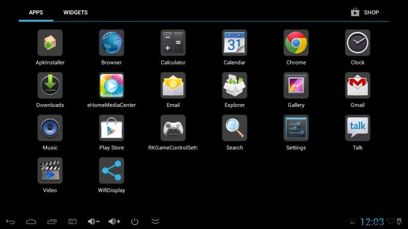This screenshot has height=229, width=408.
Task: Switch to the APPS tab
Action: click(36, 13)
